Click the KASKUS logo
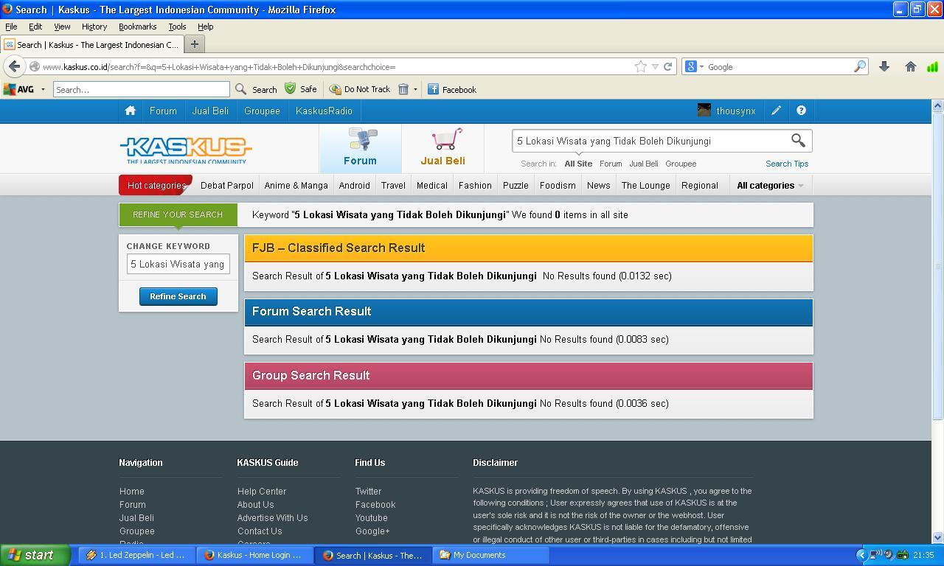Viewport: 944px width, 566px height. click(186, 150)
